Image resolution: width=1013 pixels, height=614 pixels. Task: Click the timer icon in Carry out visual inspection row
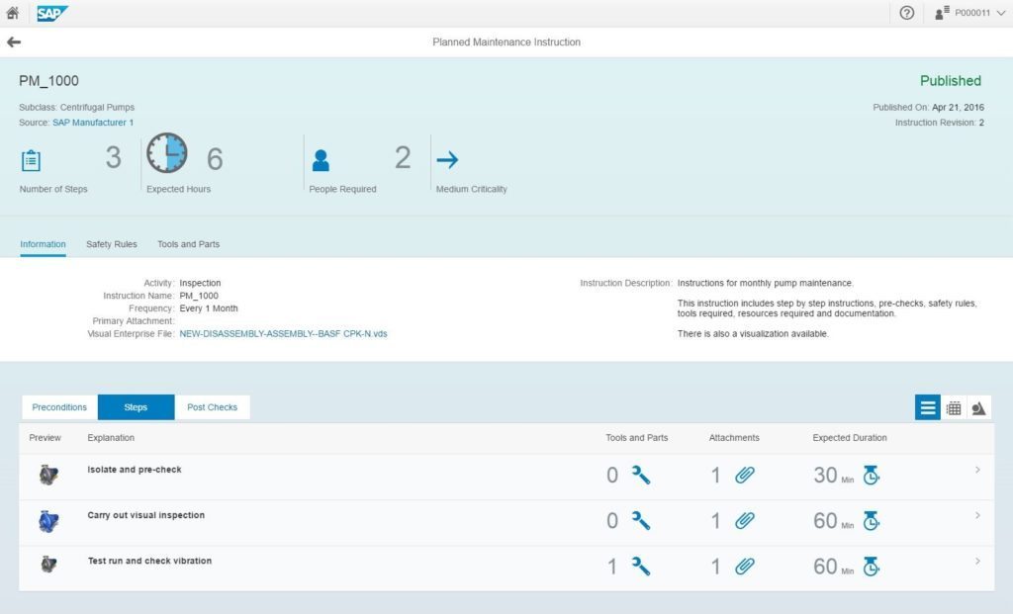(871, 520)
